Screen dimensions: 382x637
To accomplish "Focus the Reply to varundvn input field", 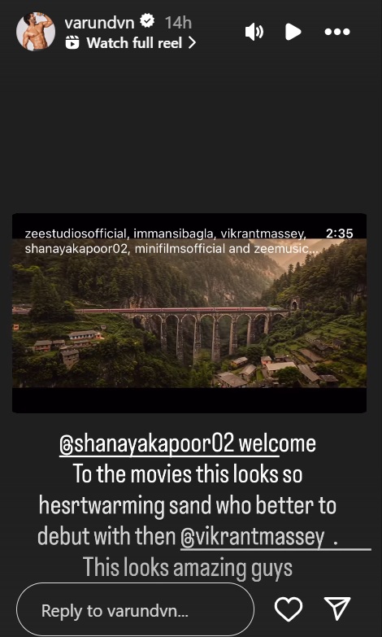I will pyautogui.click(x=135, y=610).
